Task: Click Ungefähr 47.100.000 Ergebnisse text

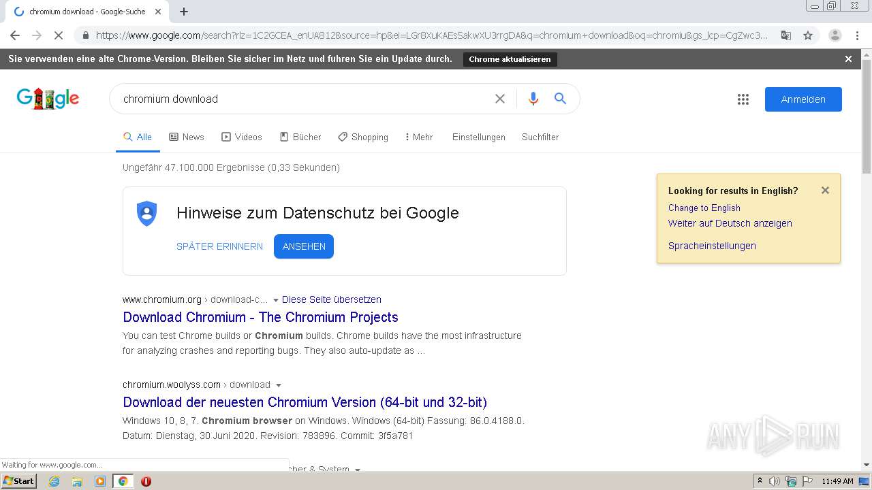Action: (231, 167)
